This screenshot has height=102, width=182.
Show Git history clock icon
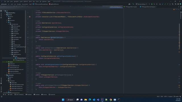click(170, 4)
